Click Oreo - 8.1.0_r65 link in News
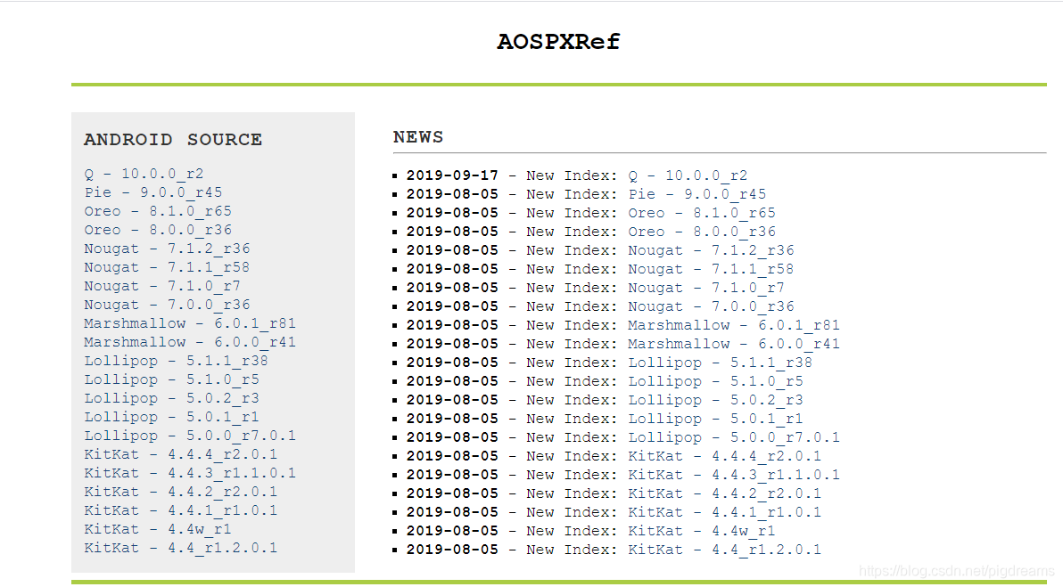Image resolution: width=1063 pixels, height=587 pixels. click(x=702, y=213)
